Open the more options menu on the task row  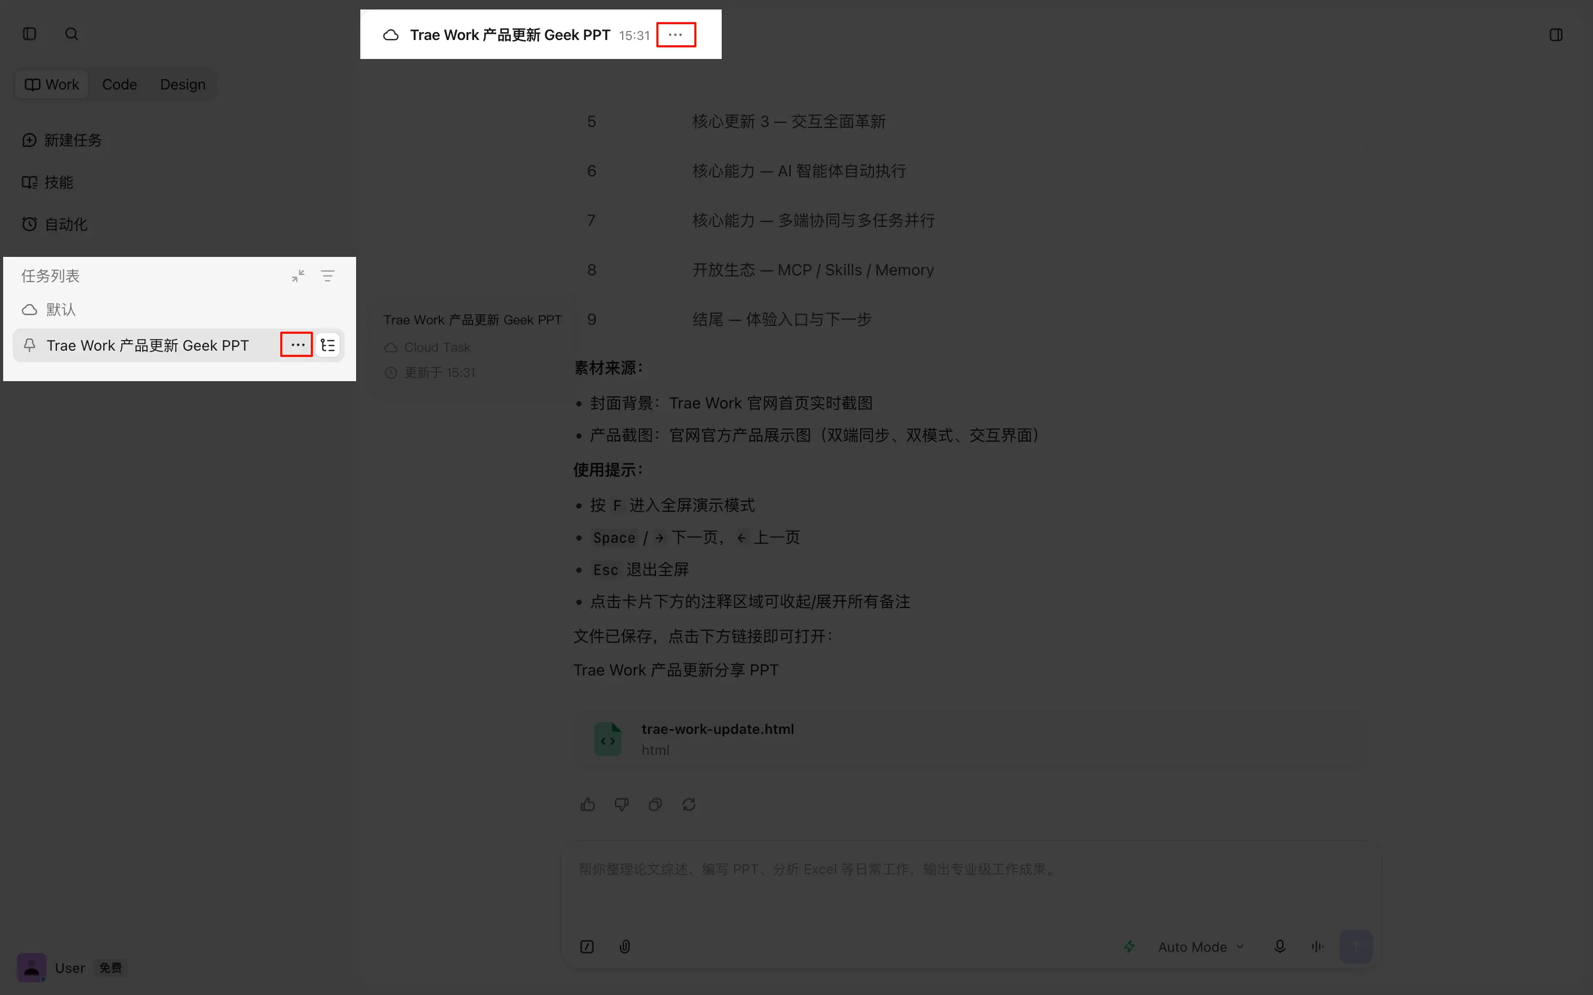tap(297, 345)
